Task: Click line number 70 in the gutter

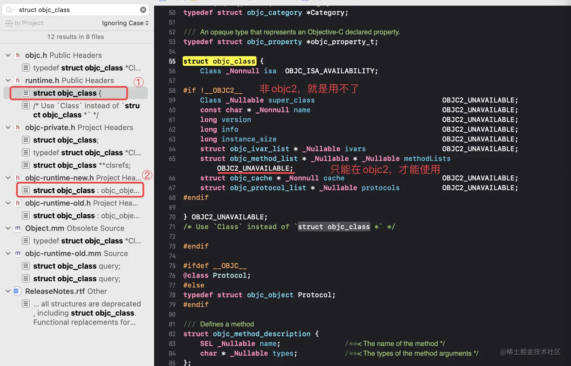Action: pos(172,217)
